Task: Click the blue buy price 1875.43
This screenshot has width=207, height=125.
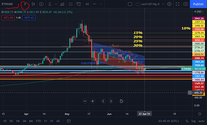Action: pos(29,18)
